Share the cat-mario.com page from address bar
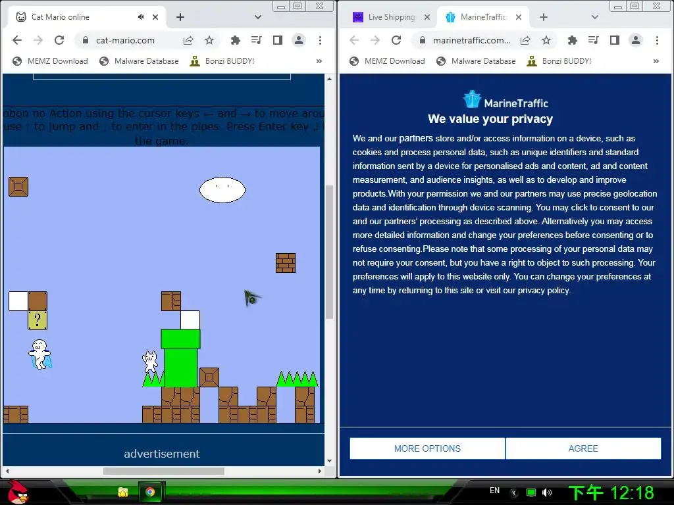This screenshot has height=505, width=674. (188, 40)
